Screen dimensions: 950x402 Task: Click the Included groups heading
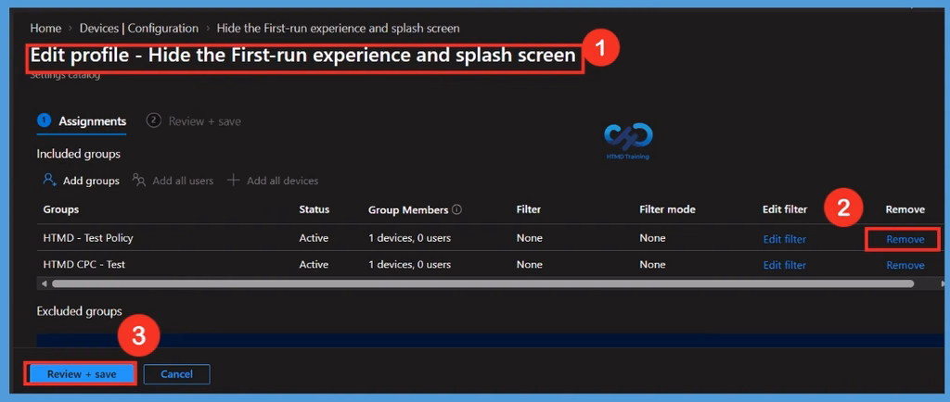coord(79,154)
